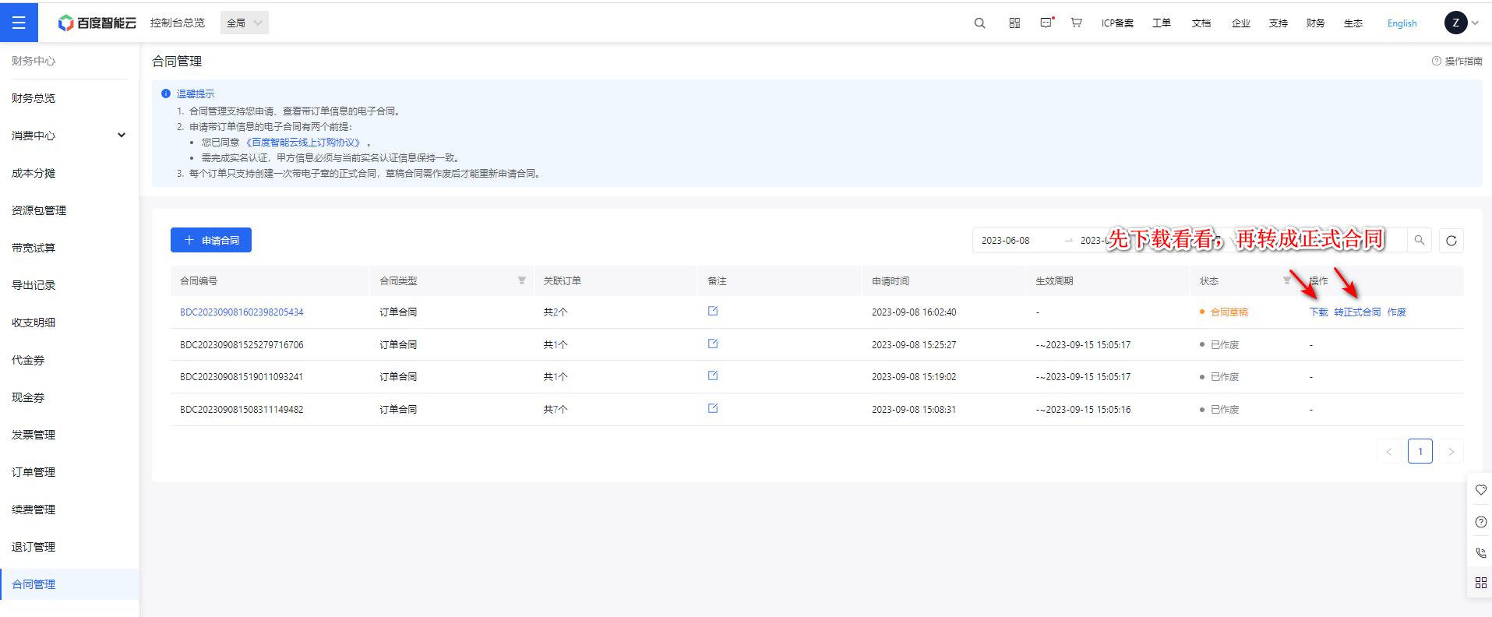The image size is (1492, 617).
Task: Open the message notifications icon
Action: 1046,23
